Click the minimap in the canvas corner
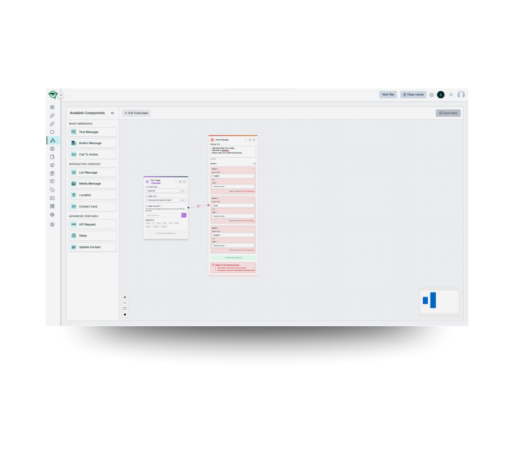 click(439, 300)
